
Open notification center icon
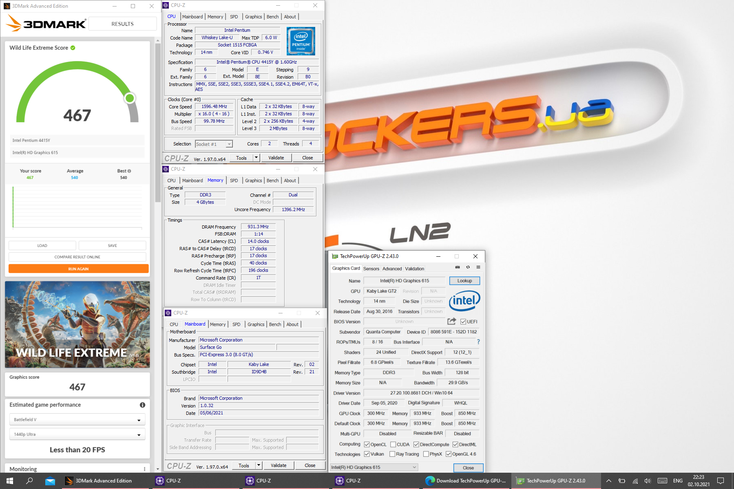pos(721,481)
